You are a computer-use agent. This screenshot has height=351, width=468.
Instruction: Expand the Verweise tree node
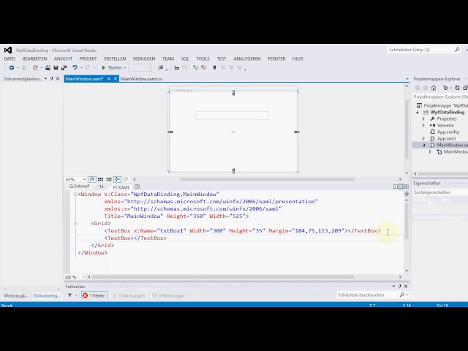423,126
